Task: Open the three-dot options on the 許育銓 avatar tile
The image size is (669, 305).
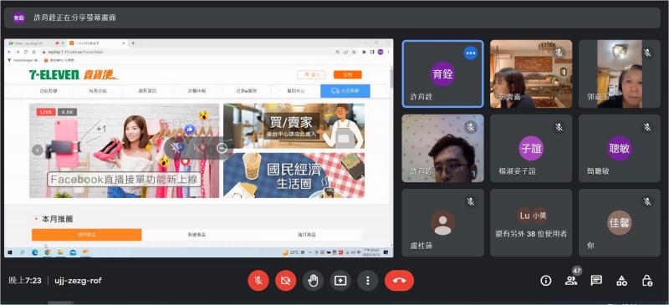Action: [x=471, y=53]
